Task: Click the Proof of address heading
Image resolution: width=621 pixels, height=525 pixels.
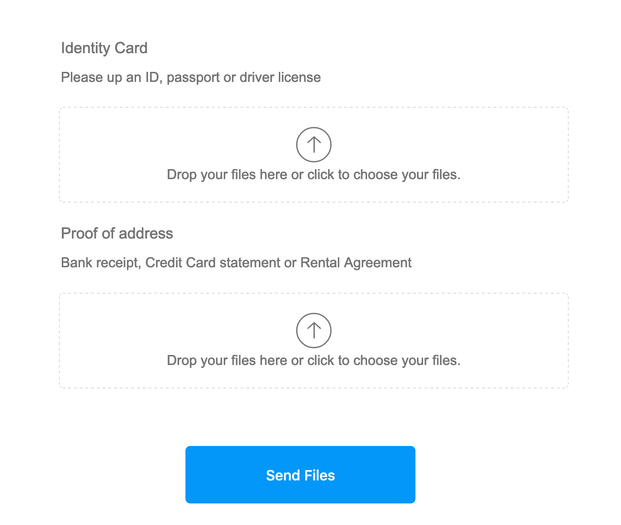Action: coord(117,233)
